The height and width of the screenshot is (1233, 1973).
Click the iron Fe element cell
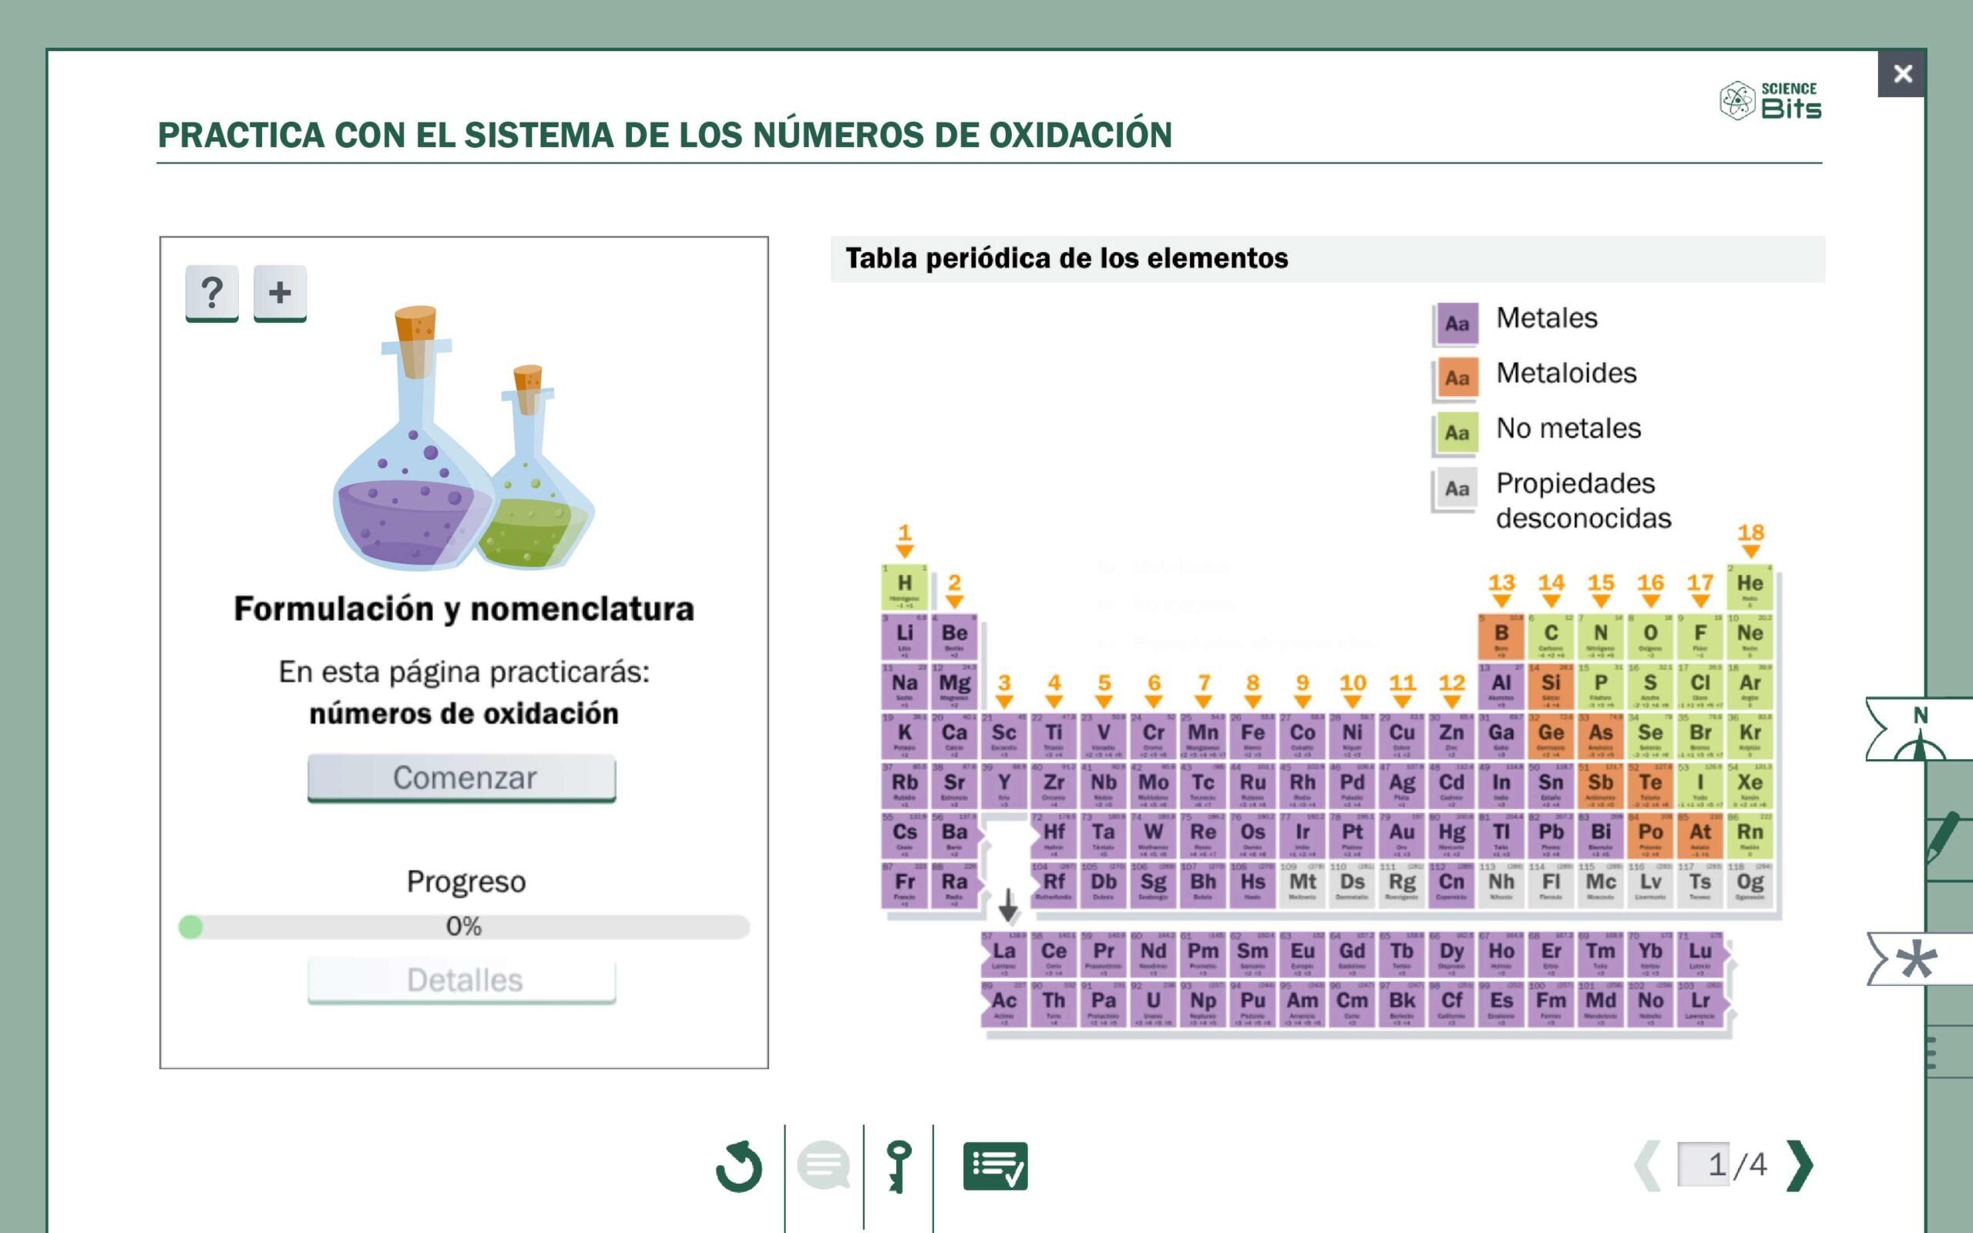(x=1252, y=735)
